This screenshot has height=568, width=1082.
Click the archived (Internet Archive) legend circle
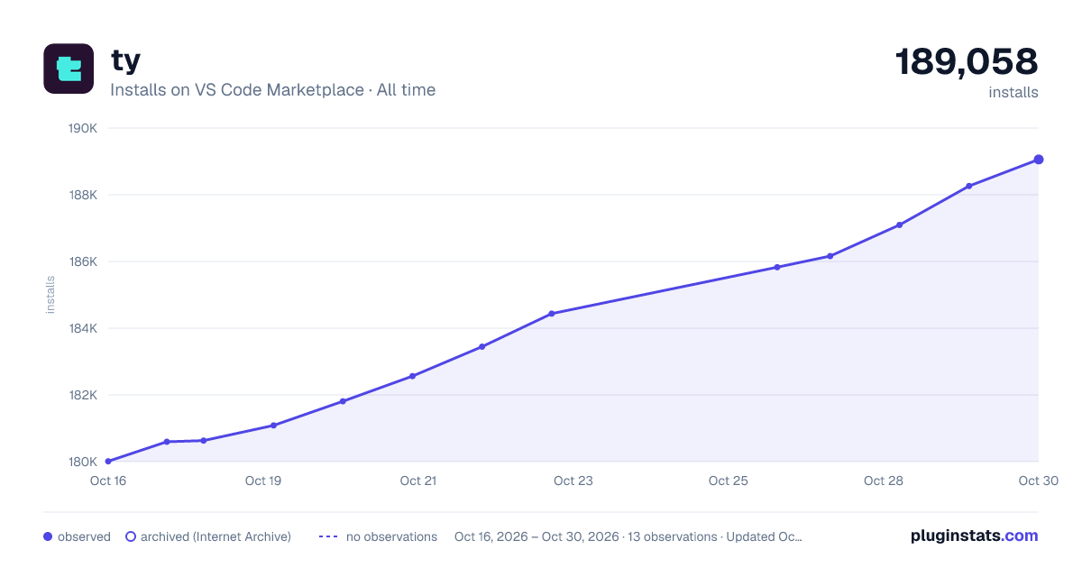tap(130, 536)
